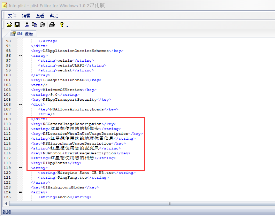
Task: Click the Copy toolbar icon
Action: [35, 25]
